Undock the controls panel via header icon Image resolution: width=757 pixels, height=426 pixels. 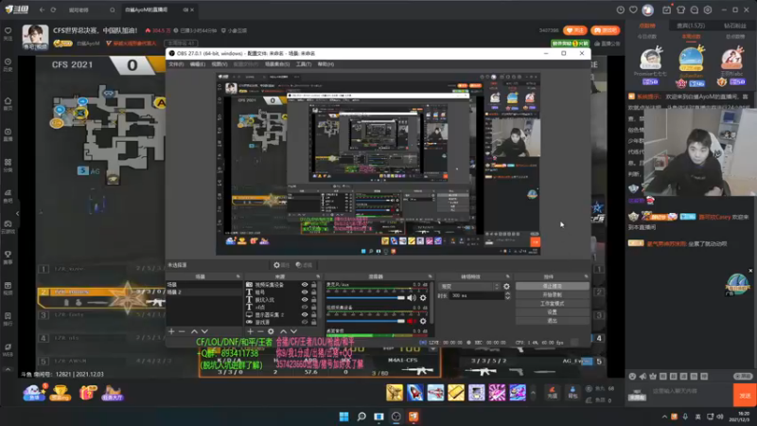pos(586,276)
